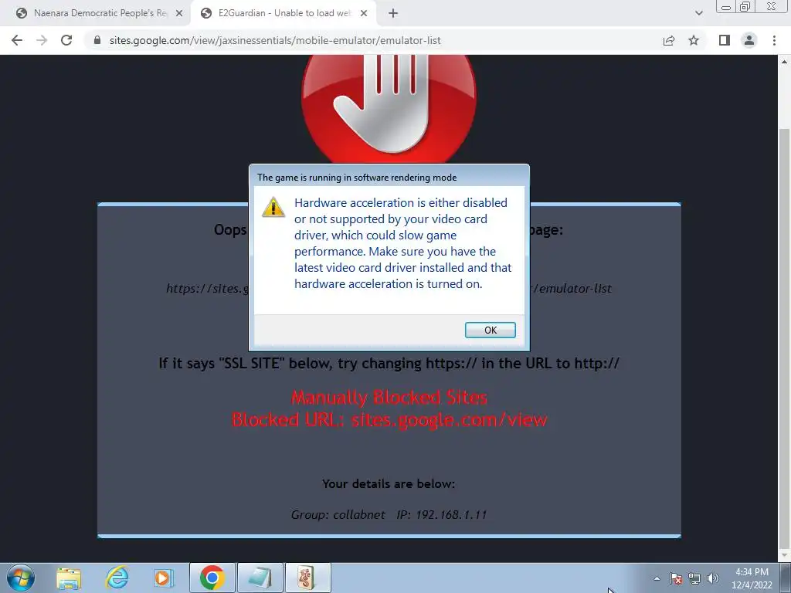Close the Naenara tab
Screen dimensions: 791x593
pyautogui.click(x=179, y=14)
